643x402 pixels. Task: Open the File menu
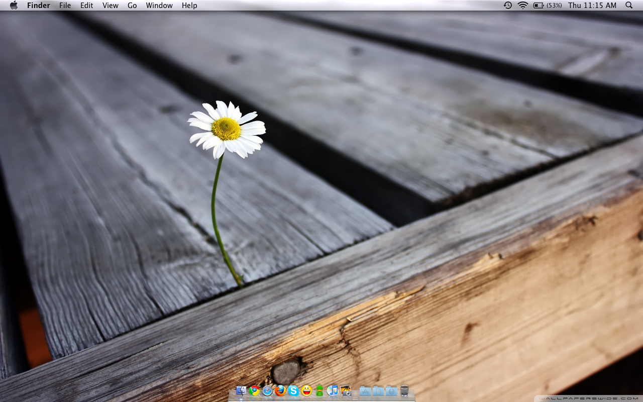pos(65,6)
